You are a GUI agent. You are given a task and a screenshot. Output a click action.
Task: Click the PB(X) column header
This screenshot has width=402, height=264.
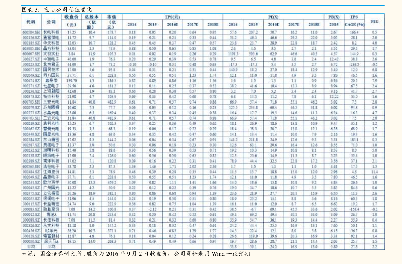[334, 17]
